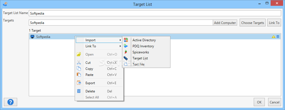285x110 pixels.
Task: Maximize the Target List window
Action: (x=267, y=3)
